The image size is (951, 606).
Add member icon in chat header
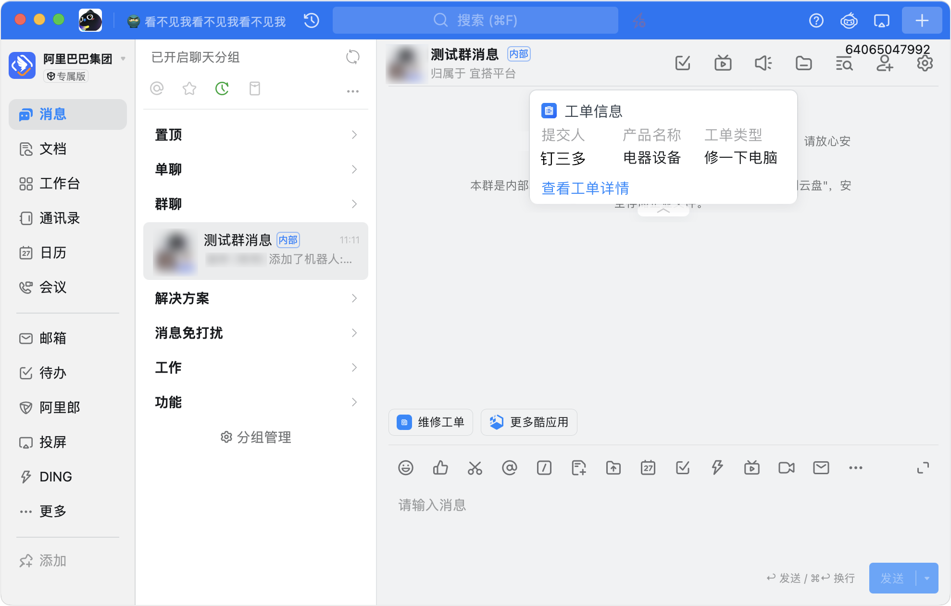(885, 63)
